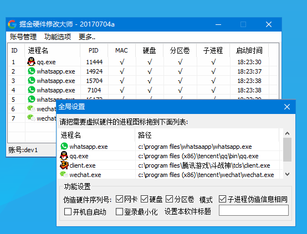
Task: Close the main 掘金硬件修改大师 window
Action: (269, 24)
